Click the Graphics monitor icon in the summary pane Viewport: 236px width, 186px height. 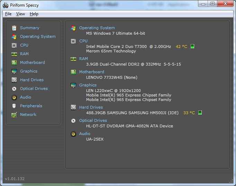(73, 85)
